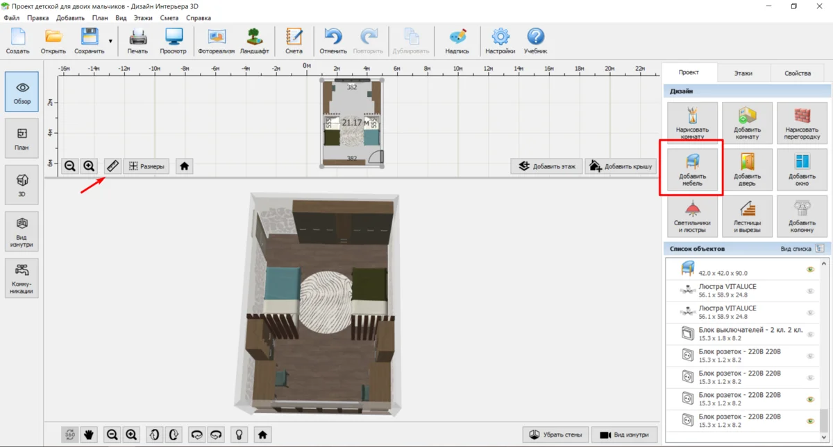
Task: Toggle the light bulb lighting icon
Action: click(239, 435)
